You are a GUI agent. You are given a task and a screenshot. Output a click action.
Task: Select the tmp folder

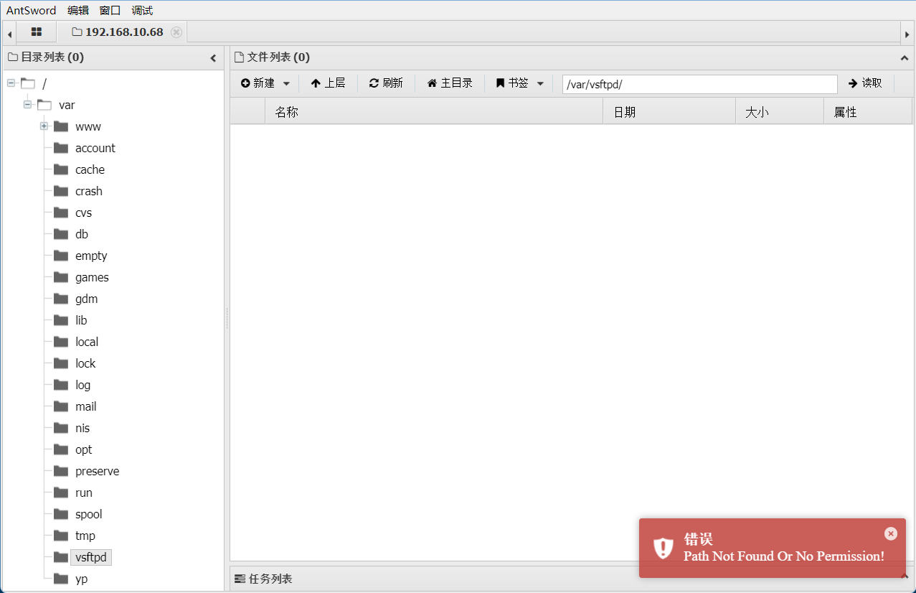click(85, 536)
